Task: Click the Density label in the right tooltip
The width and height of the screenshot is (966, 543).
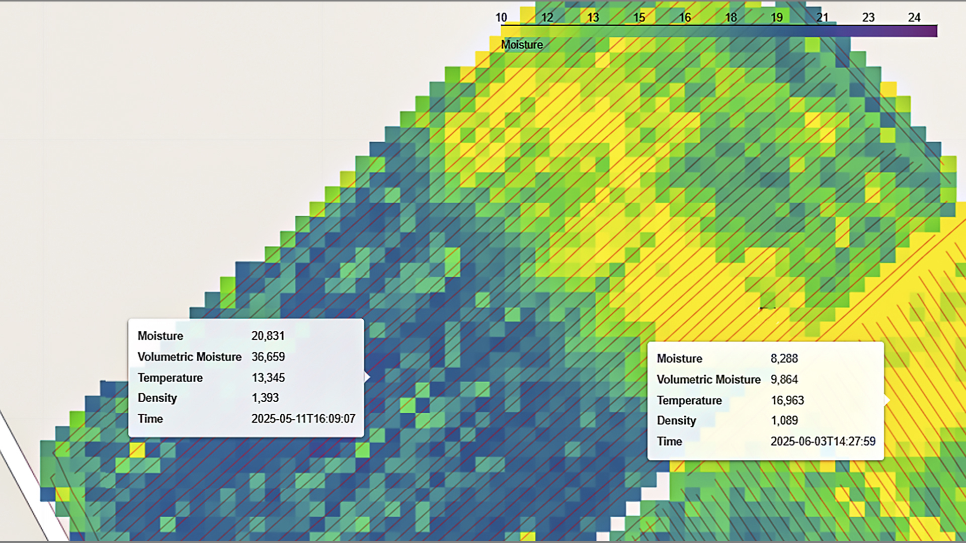Action: (x=676, y=421)
